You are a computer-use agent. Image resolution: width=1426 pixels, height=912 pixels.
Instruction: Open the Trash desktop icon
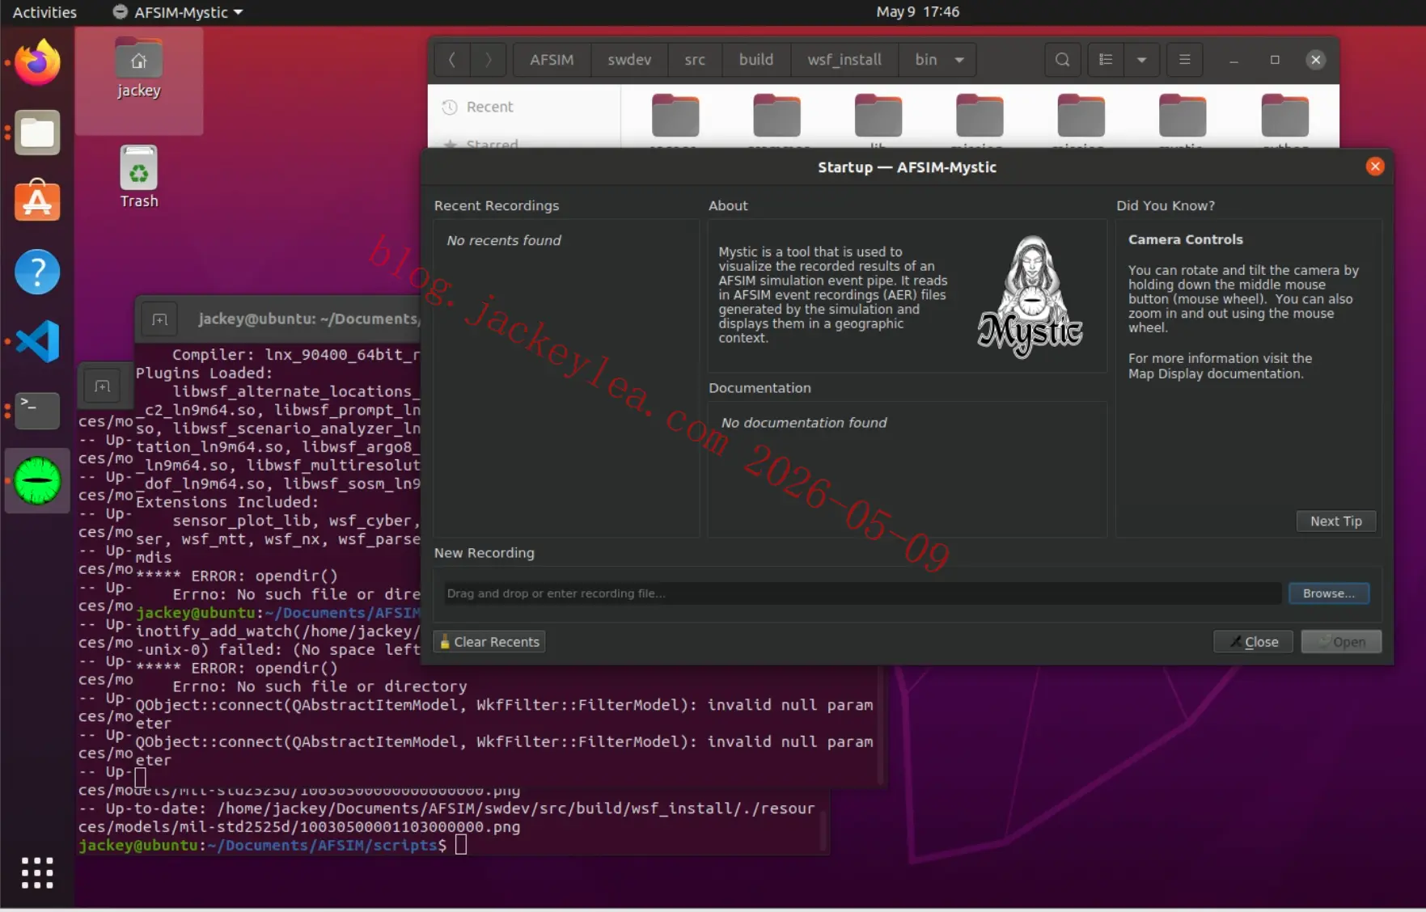coord(139,177)
